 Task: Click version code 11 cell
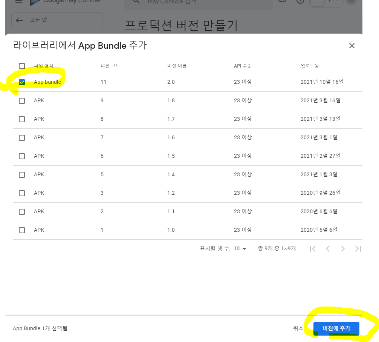[x=104, y=82]
